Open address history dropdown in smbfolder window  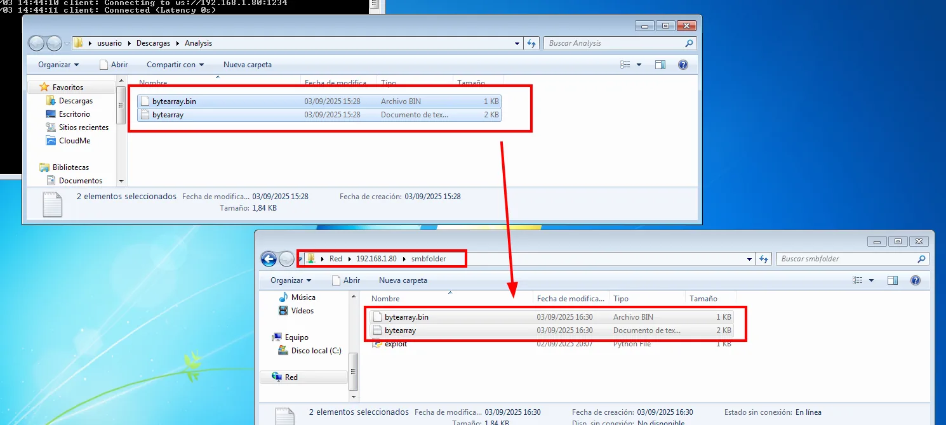pos(750,259)
